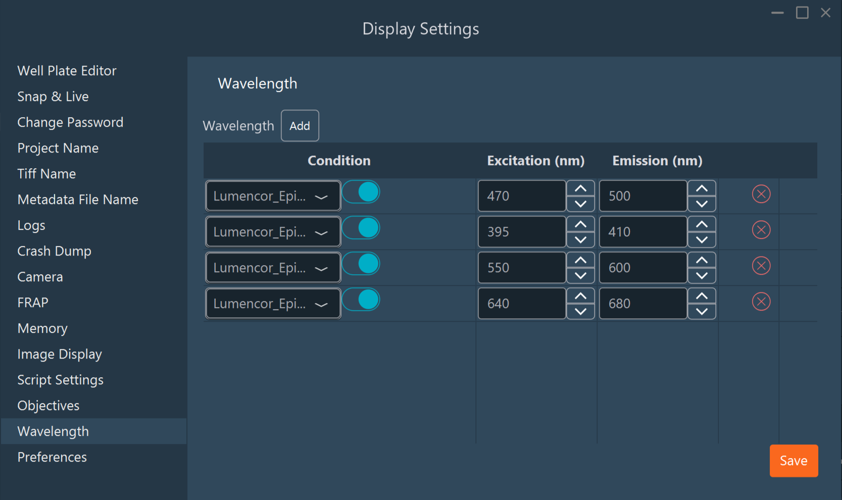Select the FRAP section in the sidebar
This screenshot has height=500, width=842.
click(x=32, y=303)
